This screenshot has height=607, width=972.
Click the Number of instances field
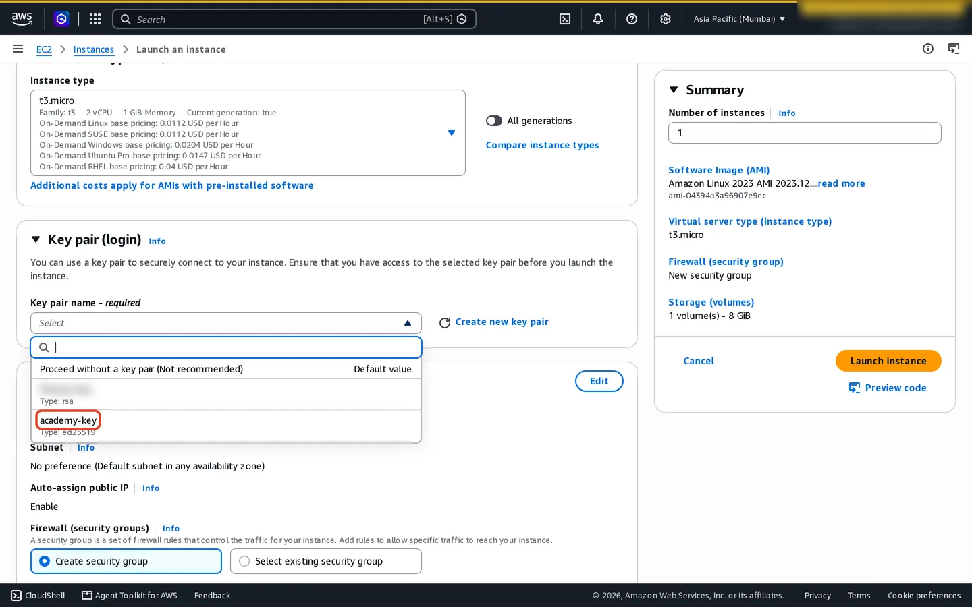(x=805, y=133)
